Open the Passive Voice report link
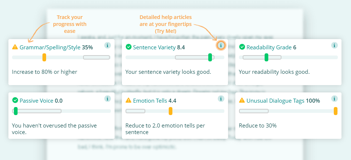 pos(37,101)
